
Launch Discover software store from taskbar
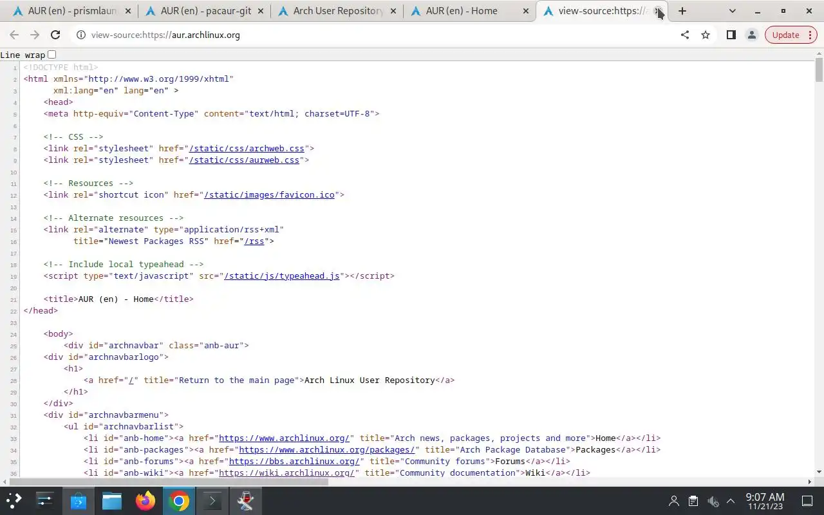79,501
